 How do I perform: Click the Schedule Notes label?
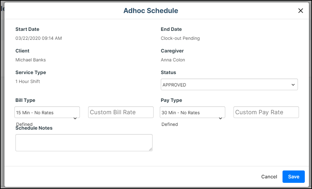34,128
